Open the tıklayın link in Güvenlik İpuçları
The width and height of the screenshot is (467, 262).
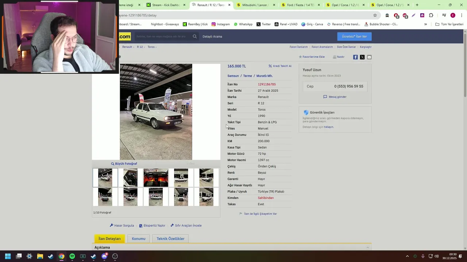(329, 127)
